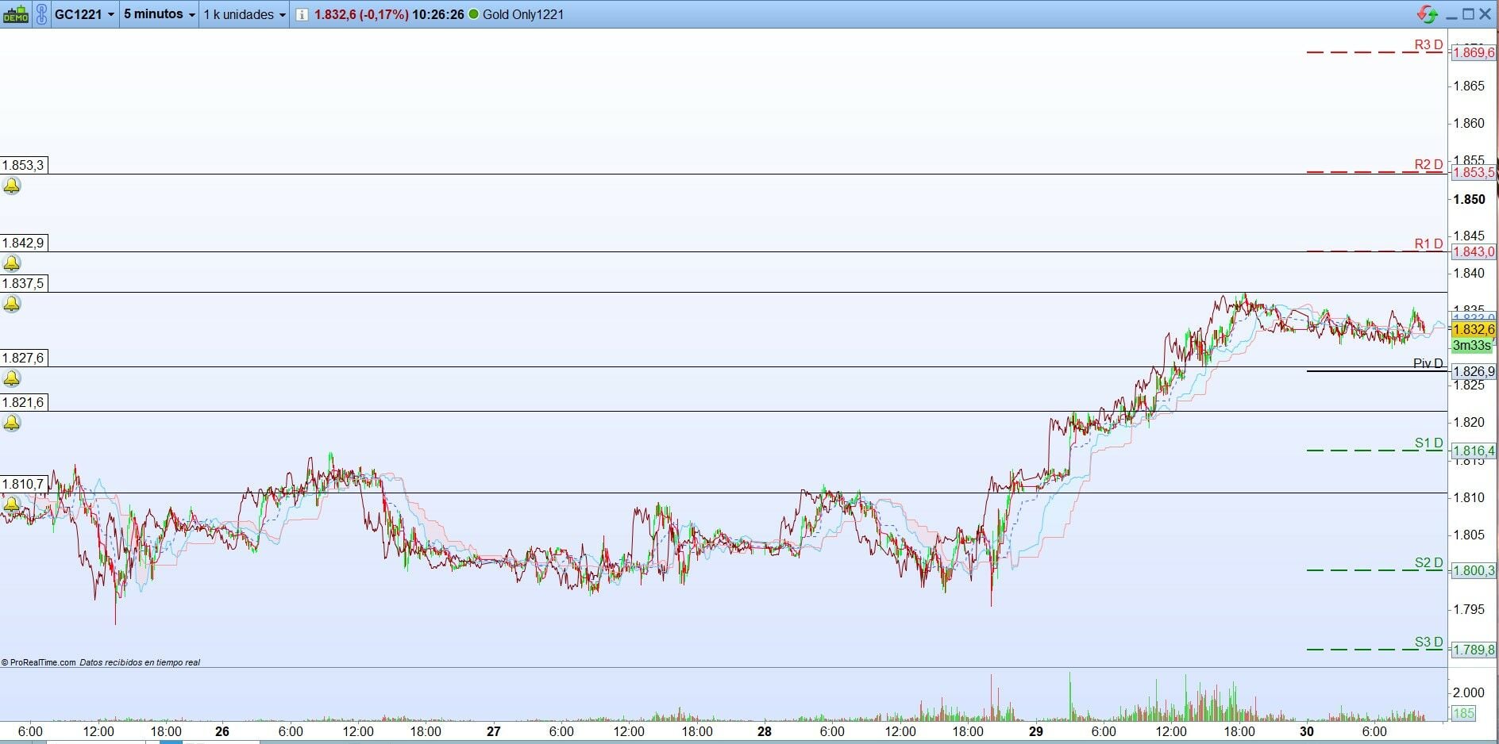
Task: Open the GC1221 instrument dropdown
Action: tap(85, 14)
